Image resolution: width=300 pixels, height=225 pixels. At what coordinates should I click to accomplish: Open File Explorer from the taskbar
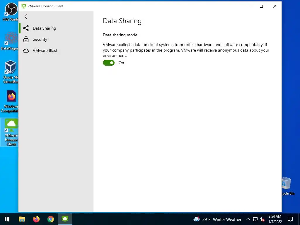coord(22,219)
